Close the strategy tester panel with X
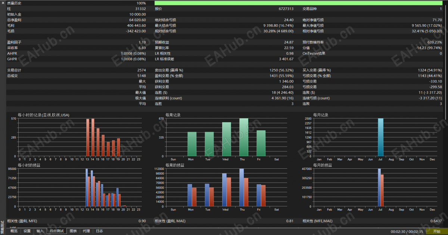Viewport: 448px width, 235px height. 3,3
